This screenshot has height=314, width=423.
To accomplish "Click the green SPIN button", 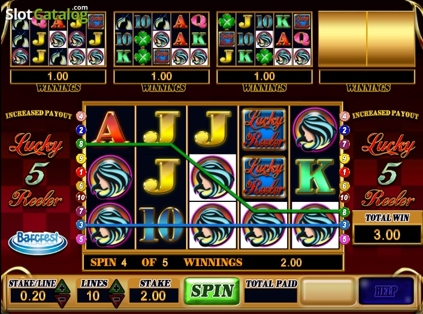I will pos(212,291).
